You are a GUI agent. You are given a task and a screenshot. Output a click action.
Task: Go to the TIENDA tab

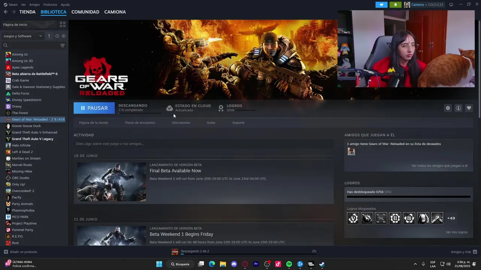[x=27, y=12]
